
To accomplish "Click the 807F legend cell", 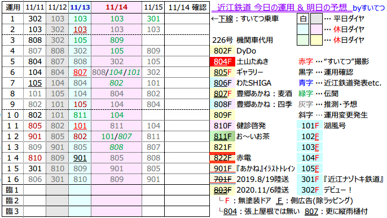I will click(222, 94).
